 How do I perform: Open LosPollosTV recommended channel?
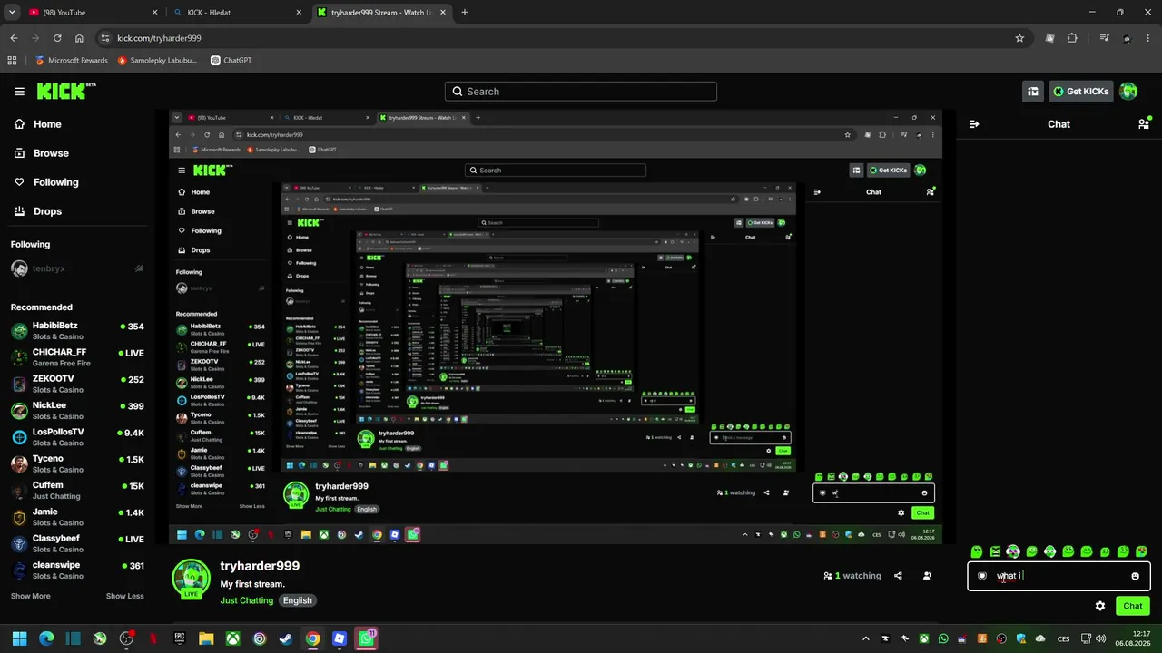pyautogui.click(x=77, y=437)
